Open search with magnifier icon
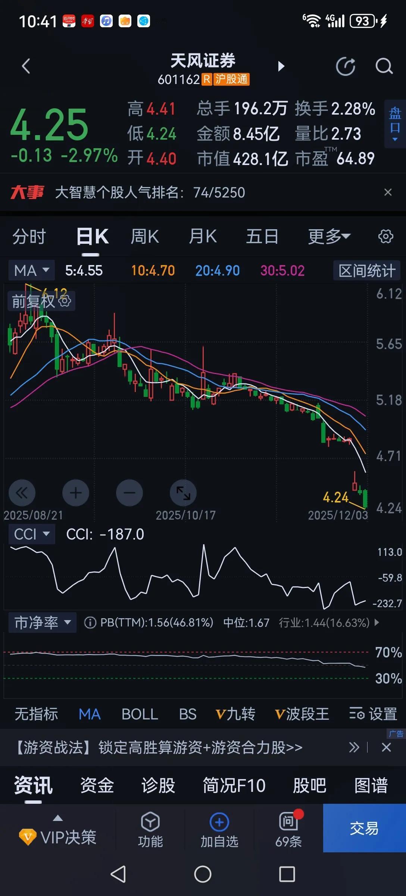This screenshot has width=406, height=896. 384,66
